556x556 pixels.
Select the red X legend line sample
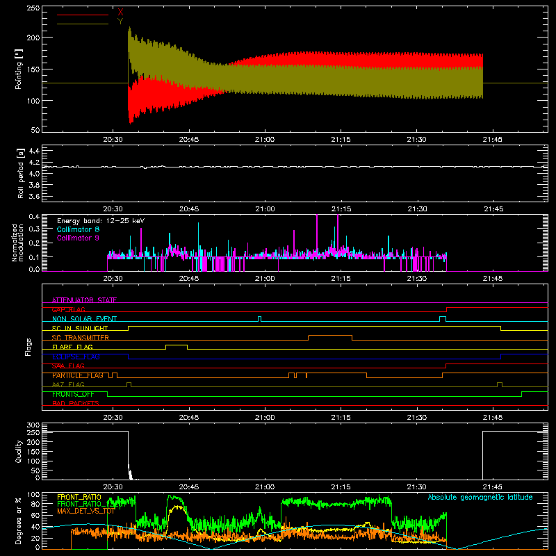pyautogui.click(x=83, y=15)
